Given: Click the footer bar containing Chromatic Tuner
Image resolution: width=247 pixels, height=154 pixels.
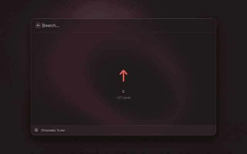Looking at the screenshot, I should [123, 130].
